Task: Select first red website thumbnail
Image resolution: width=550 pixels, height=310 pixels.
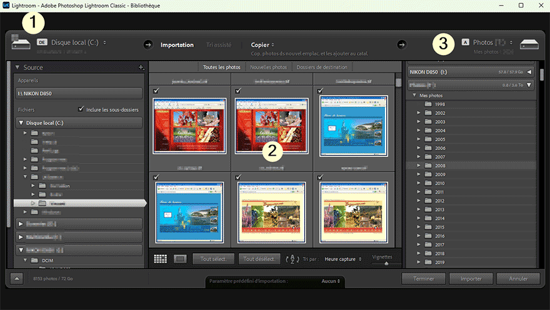Action: (x=189, y=126)
